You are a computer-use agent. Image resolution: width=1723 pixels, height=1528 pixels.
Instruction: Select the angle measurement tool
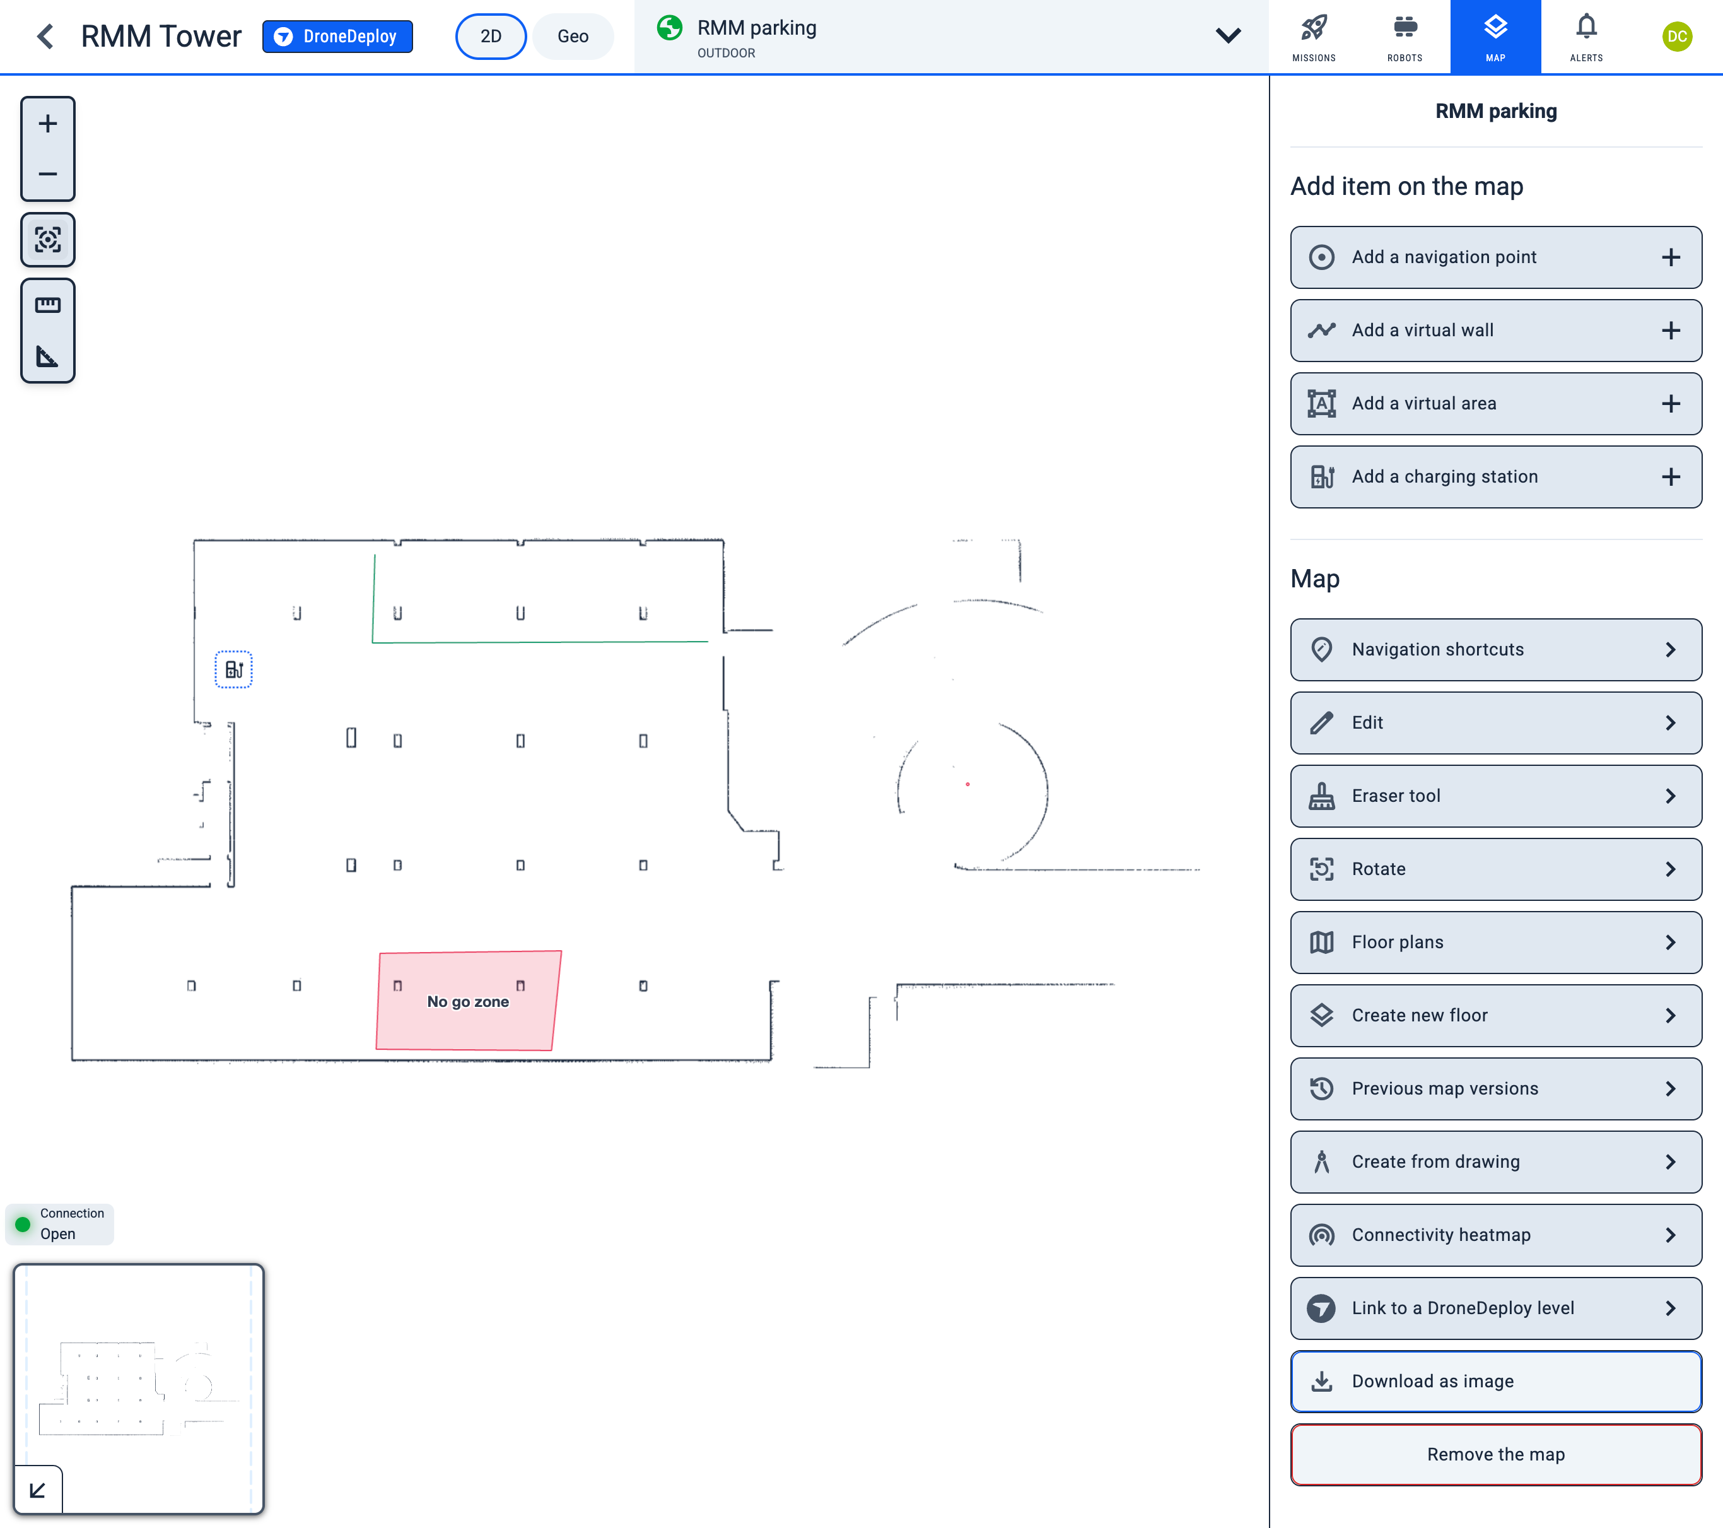pyautogui.click(x=48, y=356)
